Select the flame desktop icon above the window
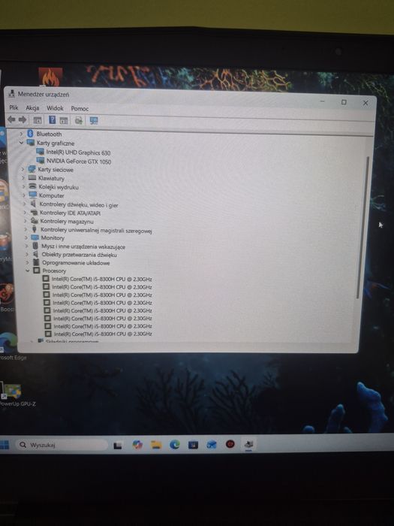Screen dimensions: 394x526 (50, 77)
